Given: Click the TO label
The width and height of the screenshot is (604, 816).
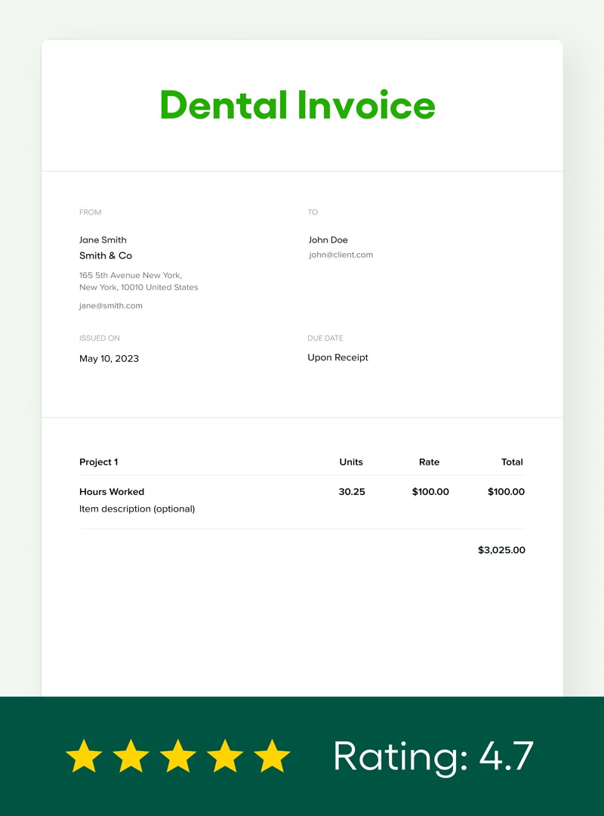Looking at the screenshot, I should coord(313,212).
